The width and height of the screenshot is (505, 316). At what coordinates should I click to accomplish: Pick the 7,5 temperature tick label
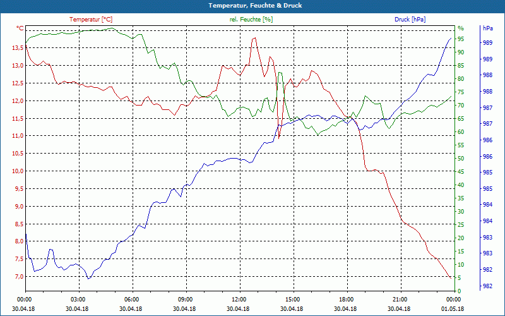coord(20,259)
